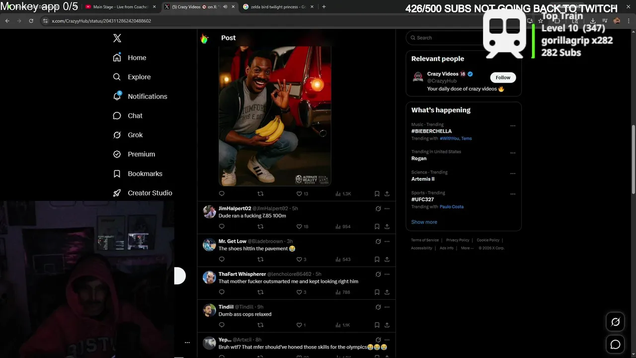Bookmark JimHalpert02's reply
The image size is (636, 358).
click(377, 226)
